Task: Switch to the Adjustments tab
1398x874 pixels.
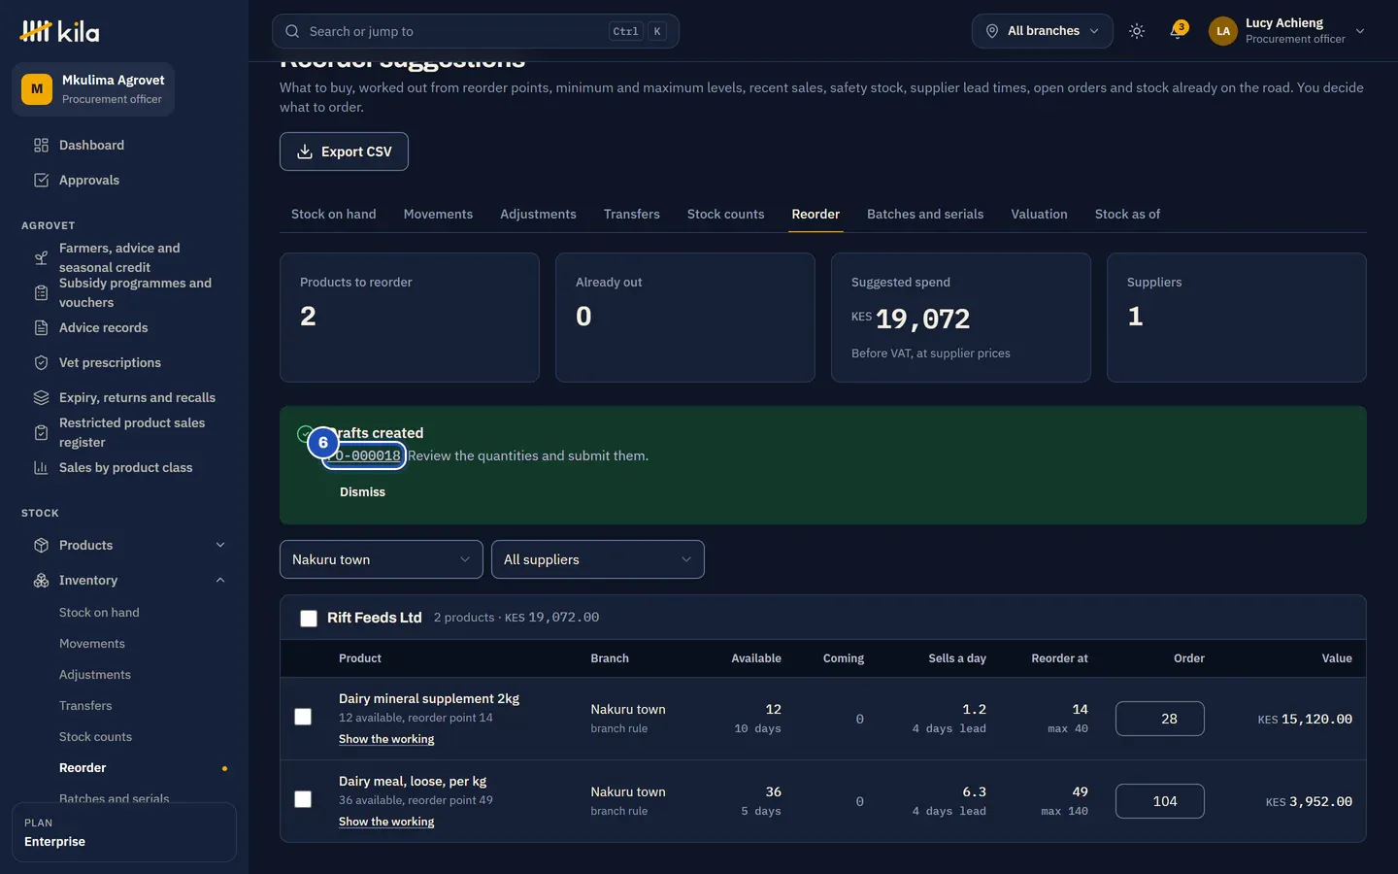Action: (538, 214)
